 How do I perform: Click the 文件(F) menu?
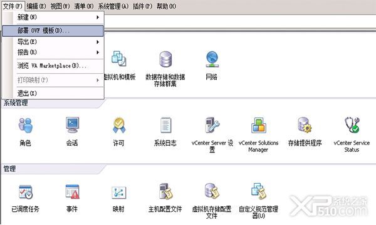click(13, 6)
